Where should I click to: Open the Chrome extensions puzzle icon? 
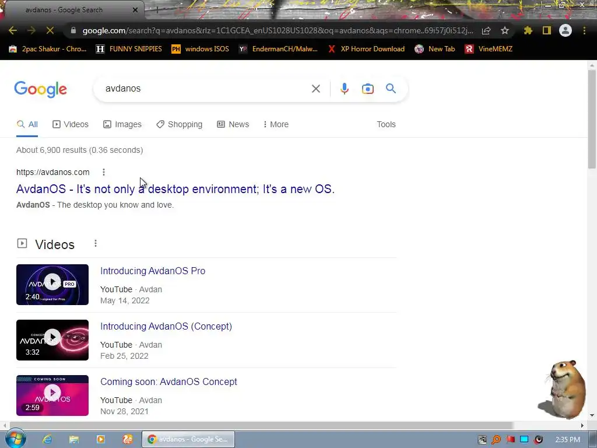pyautogui.click(x=528, y=30)
